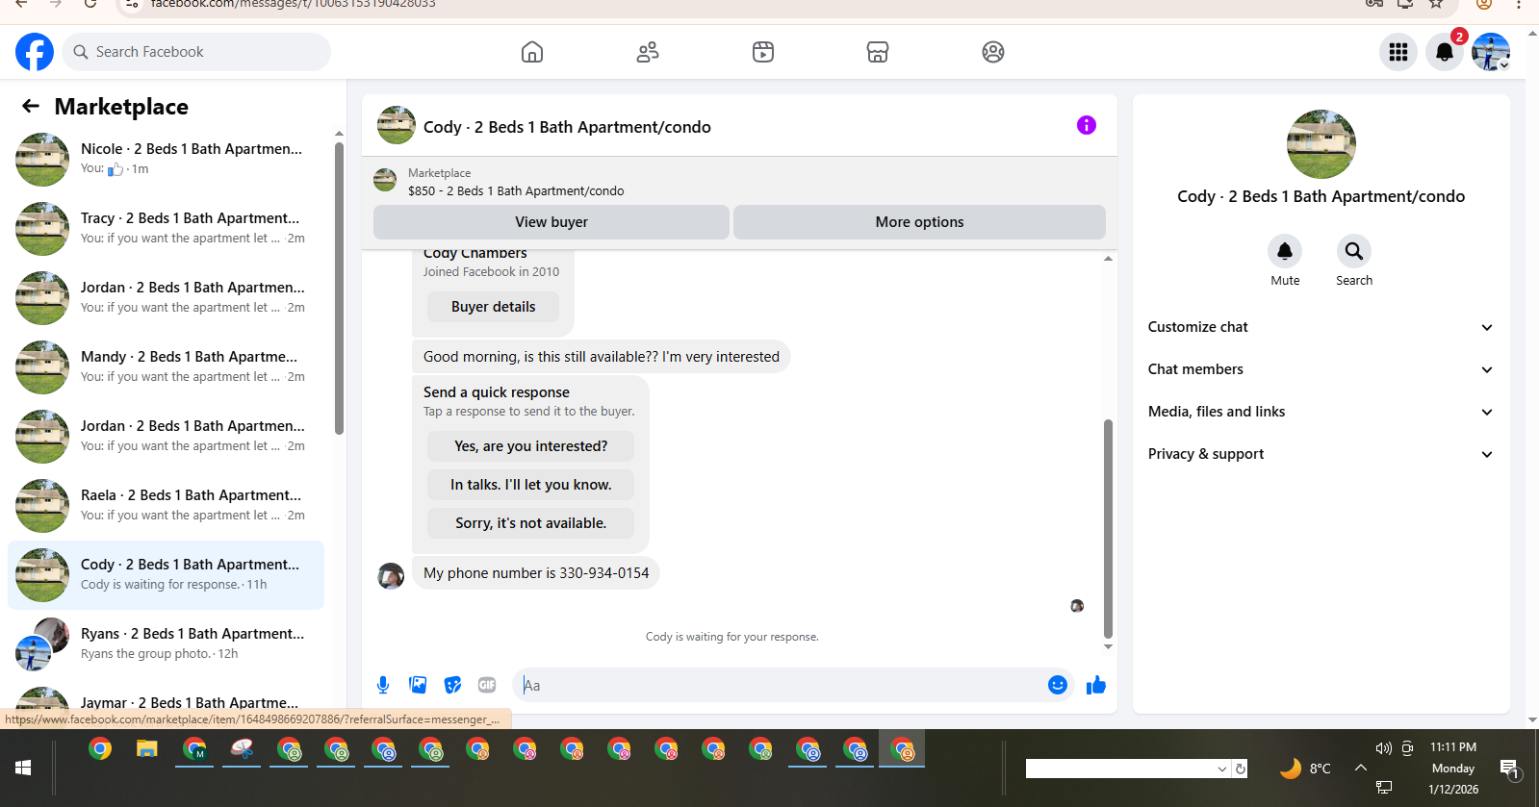Open Ryans group photo conversation

pyautogui.click(x=166, y=643)
